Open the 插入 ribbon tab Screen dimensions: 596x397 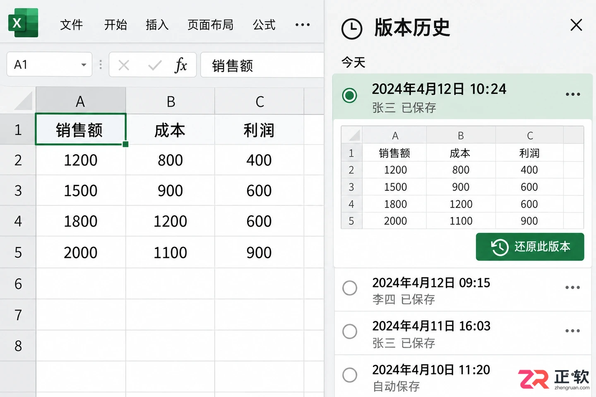157,25
